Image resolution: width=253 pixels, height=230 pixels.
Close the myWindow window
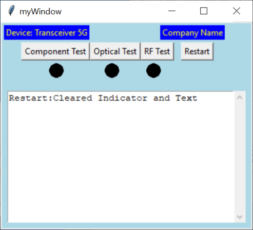coord(237,11)
